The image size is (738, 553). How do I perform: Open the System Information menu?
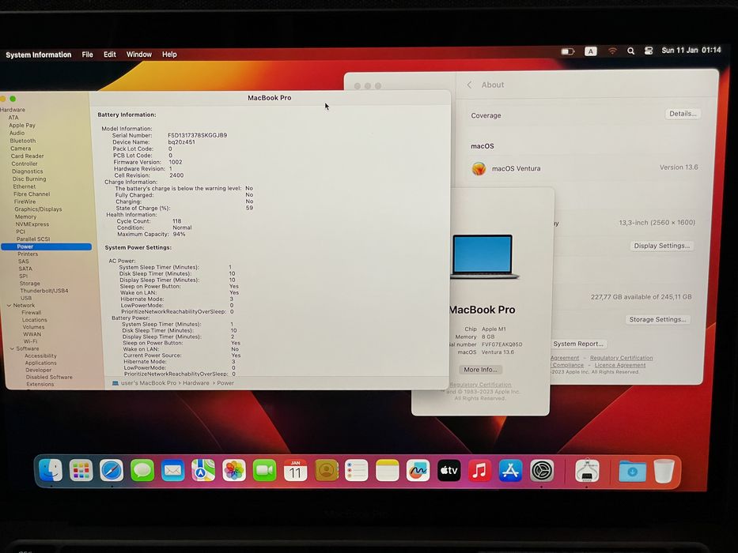coord(39,55)
